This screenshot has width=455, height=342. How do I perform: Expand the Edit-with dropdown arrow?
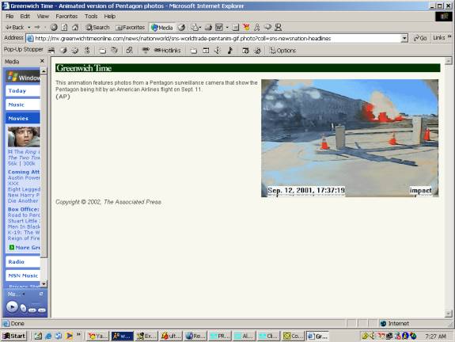(227, 27)
